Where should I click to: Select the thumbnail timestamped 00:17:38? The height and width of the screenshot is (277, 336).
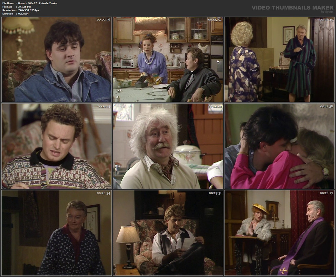tap(279, 146)
